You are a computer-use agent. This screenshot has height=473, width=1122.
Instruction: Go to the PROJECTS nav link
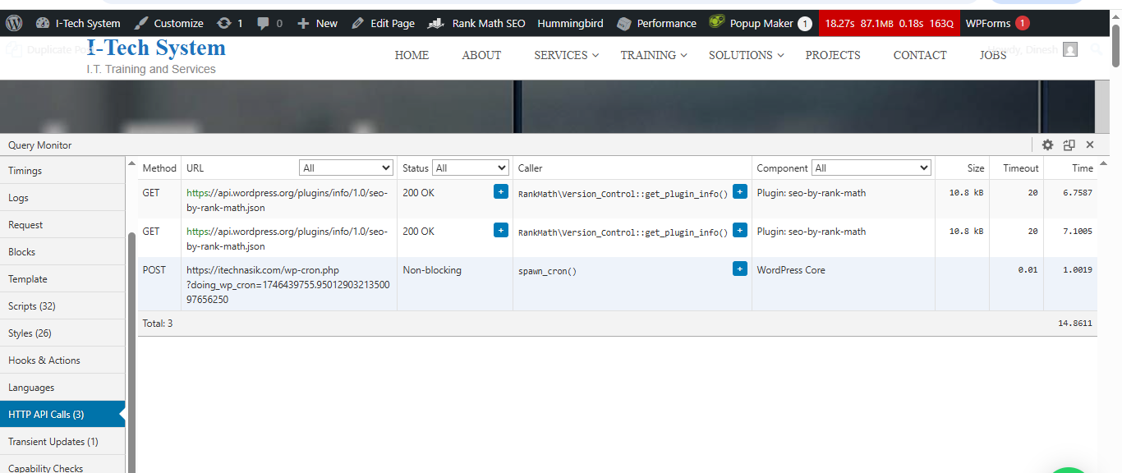[x=833, y=55]
